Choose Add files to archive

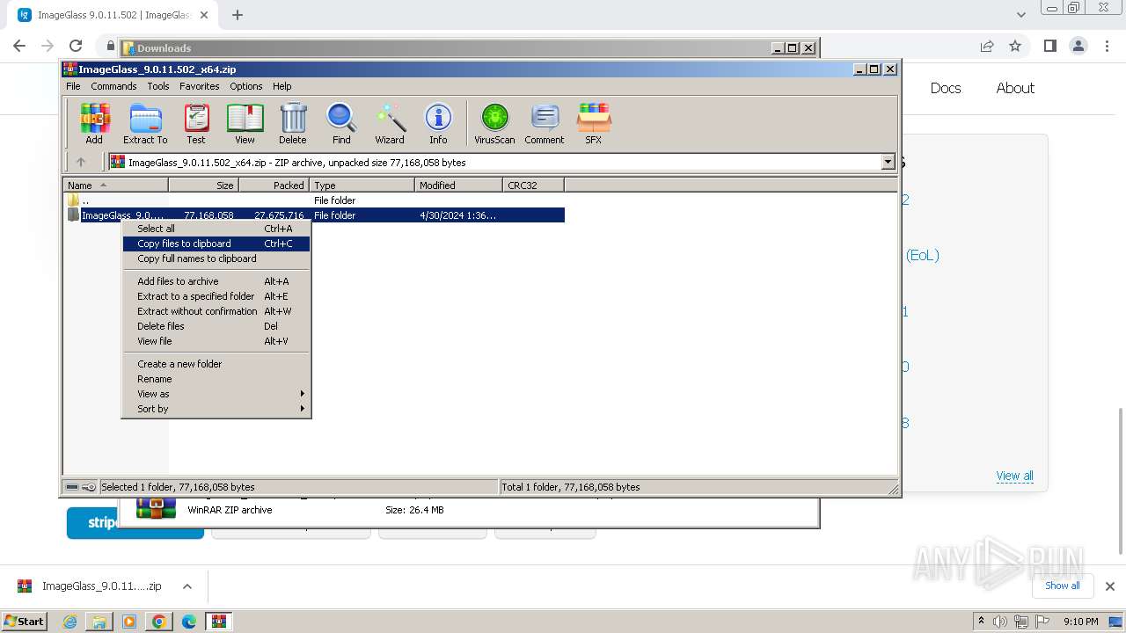point(216,281)
